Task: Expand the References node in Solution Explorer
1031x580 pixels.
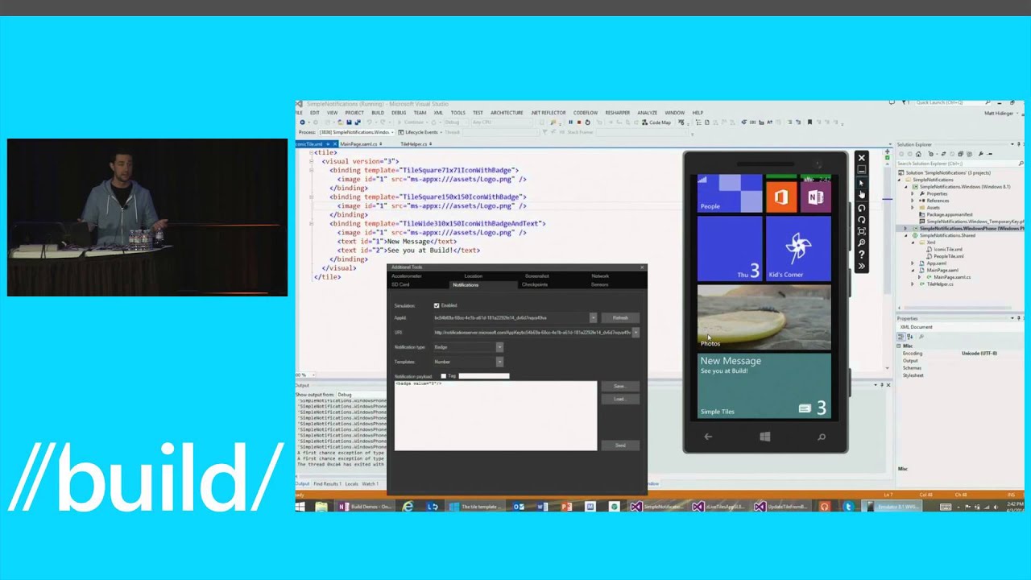Action: (913, 201)
